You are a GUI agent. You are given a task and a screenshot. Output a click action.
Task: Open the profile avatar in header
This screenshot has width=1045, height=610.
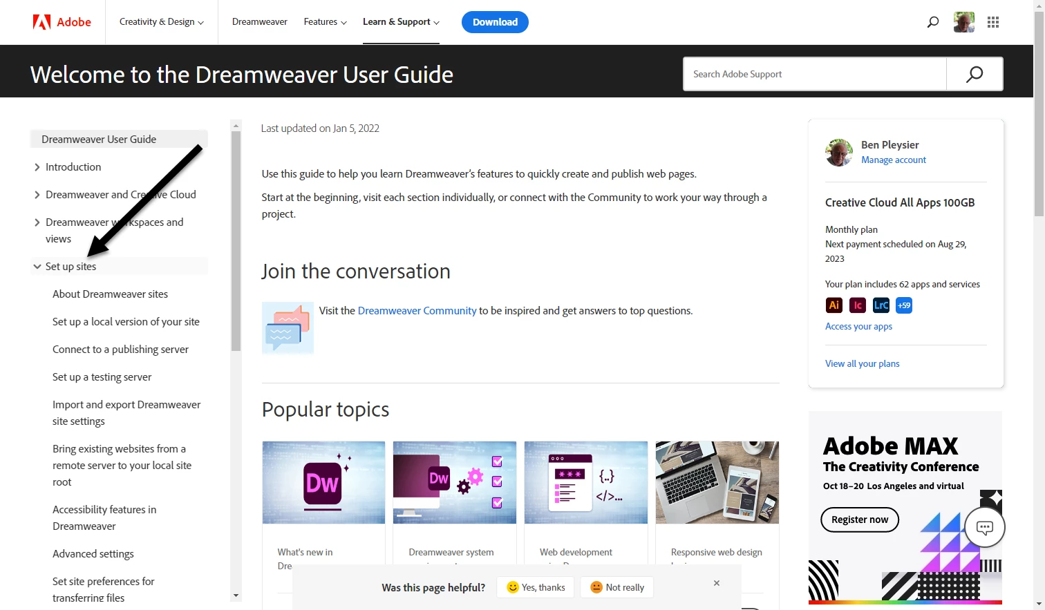click(x=964, y=22)
